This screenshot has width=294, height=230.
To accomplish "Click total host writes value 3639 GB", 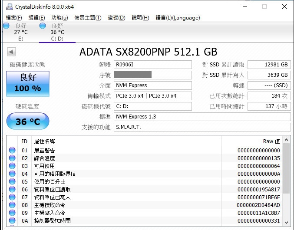I will pyautogui.click(x=269, y=75).
